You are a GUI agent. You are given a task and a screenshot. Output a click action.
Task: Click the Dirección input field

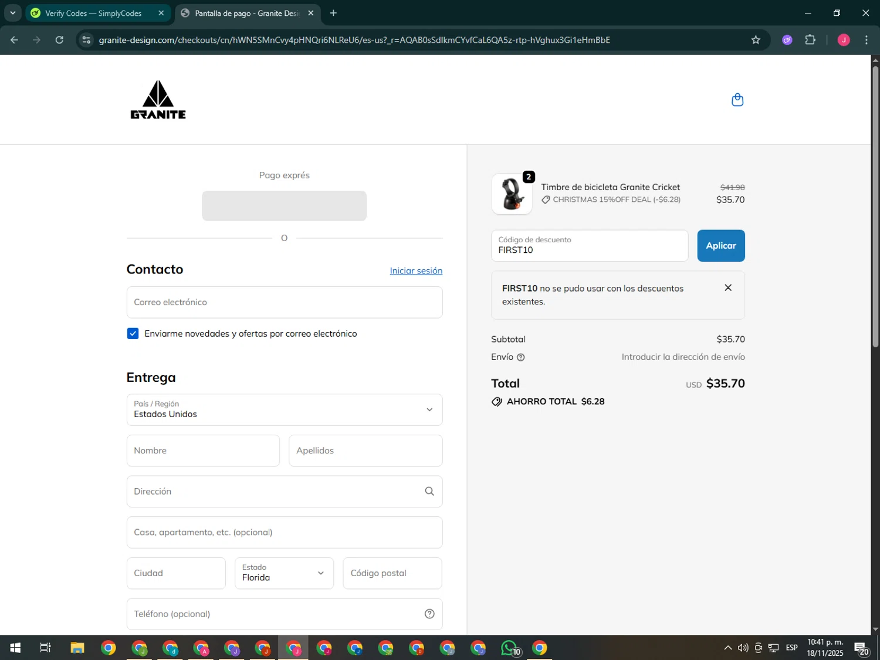(285, 492)
